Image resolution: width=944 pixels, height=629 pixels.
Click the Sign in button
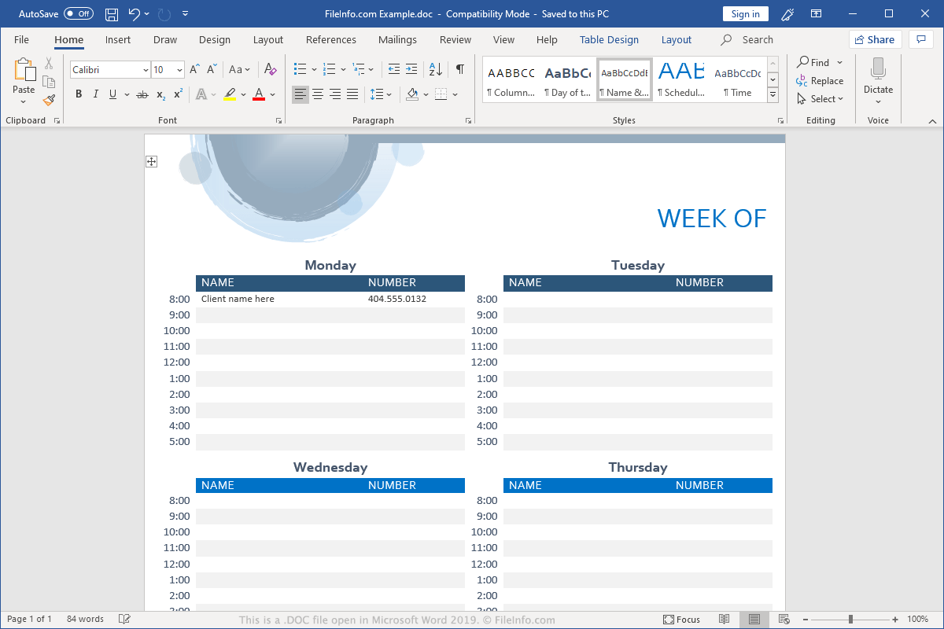coord(745,14)
